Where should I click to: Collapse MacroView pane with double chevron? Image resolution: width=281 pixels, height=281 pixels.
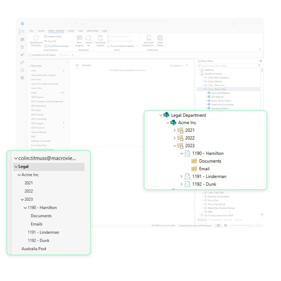tap(261, 61)
